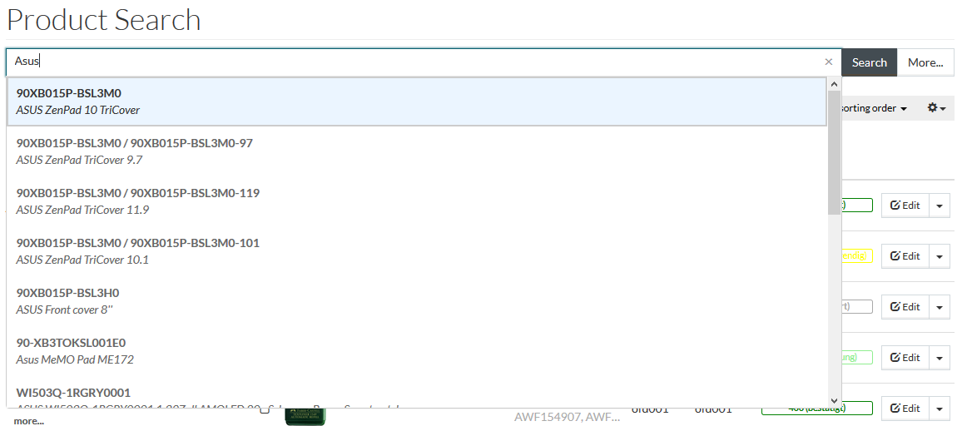Click the suggestion list scroll-up arrow
Viewport: 967px width, 426px height.
tap(835, 84)
